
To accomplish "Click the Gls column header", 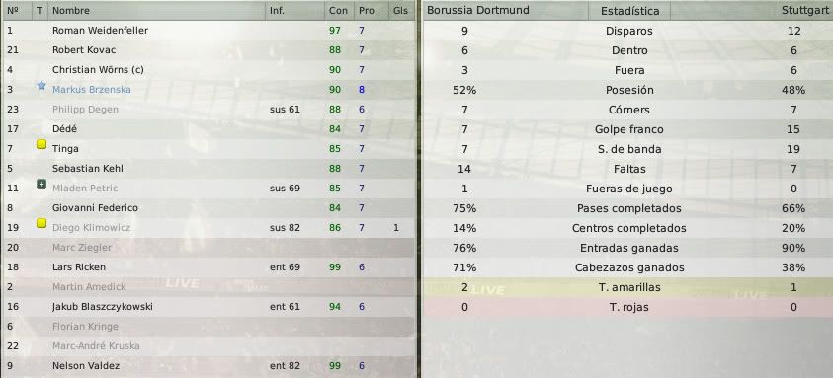I will 400,10.
